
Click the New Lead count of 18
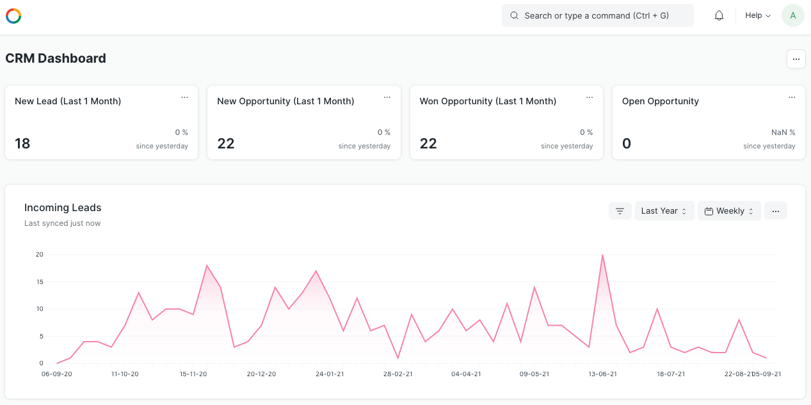tap(22, 143)
